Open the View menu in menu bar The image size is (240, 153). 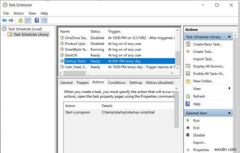(x=32, y=13)
